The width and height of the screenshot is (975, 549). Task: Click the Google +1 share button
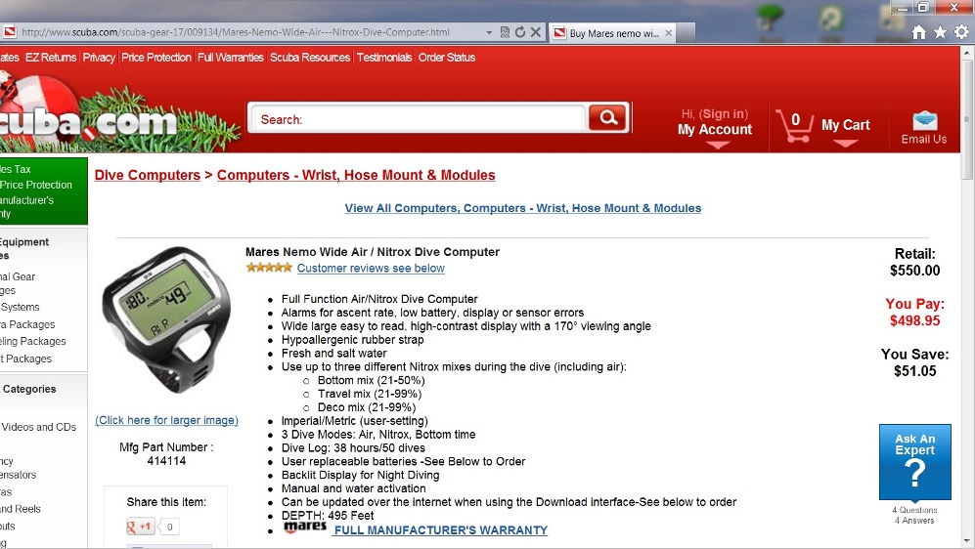pos(140,527)
